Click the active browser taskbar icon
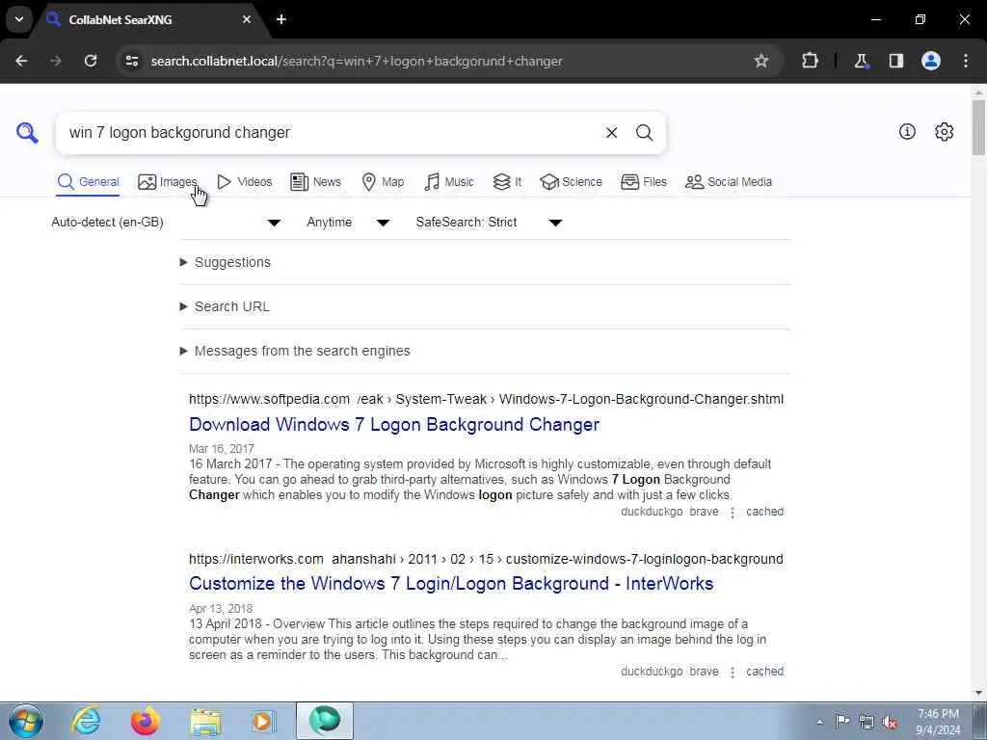 point(325,721)
